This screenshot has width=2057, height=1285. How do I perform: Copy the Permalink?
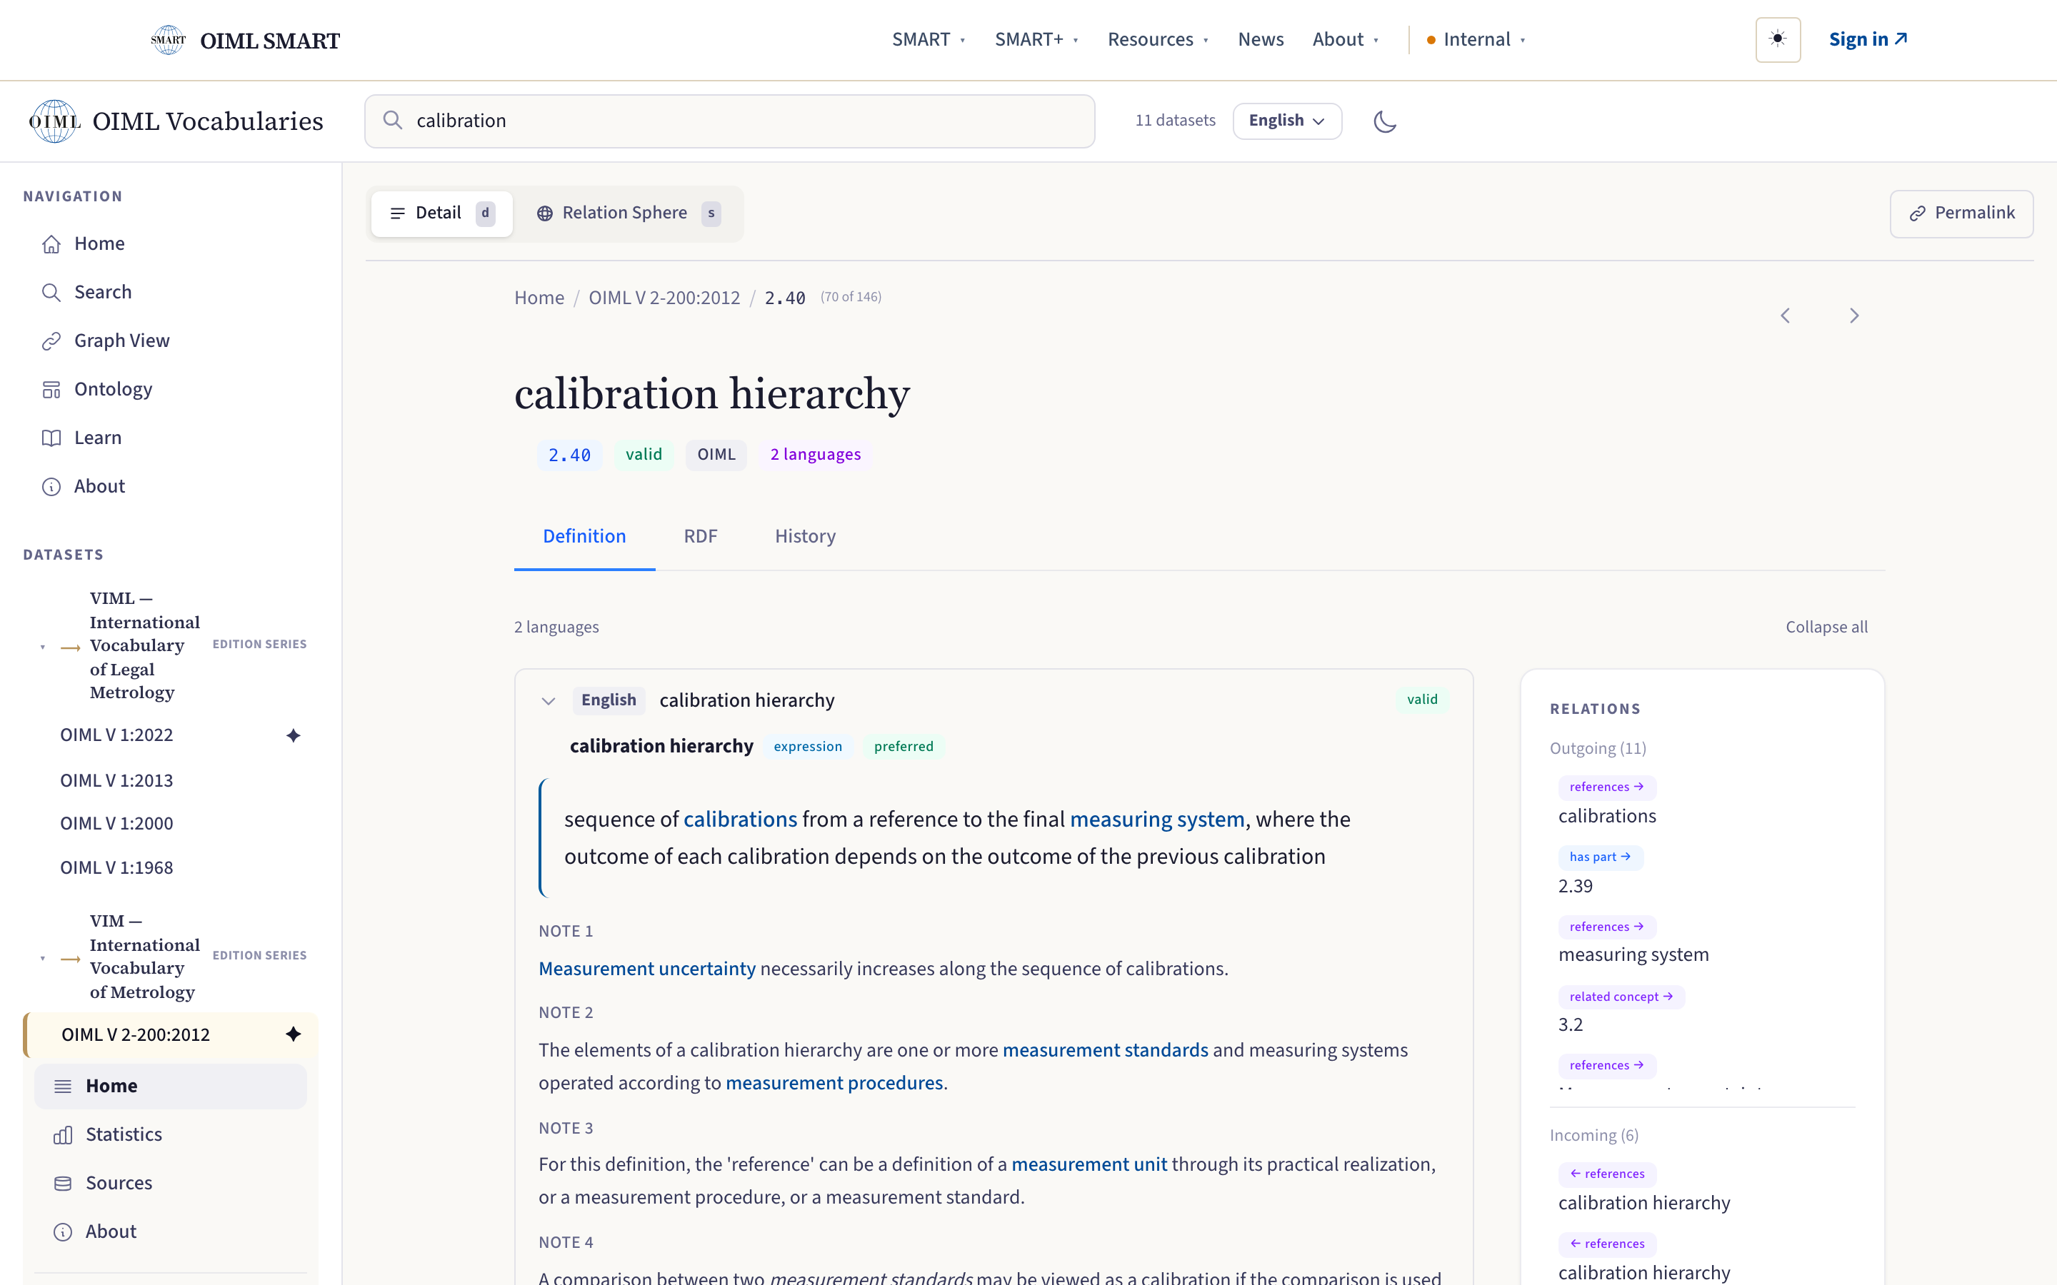click(x=1962, y=213)
